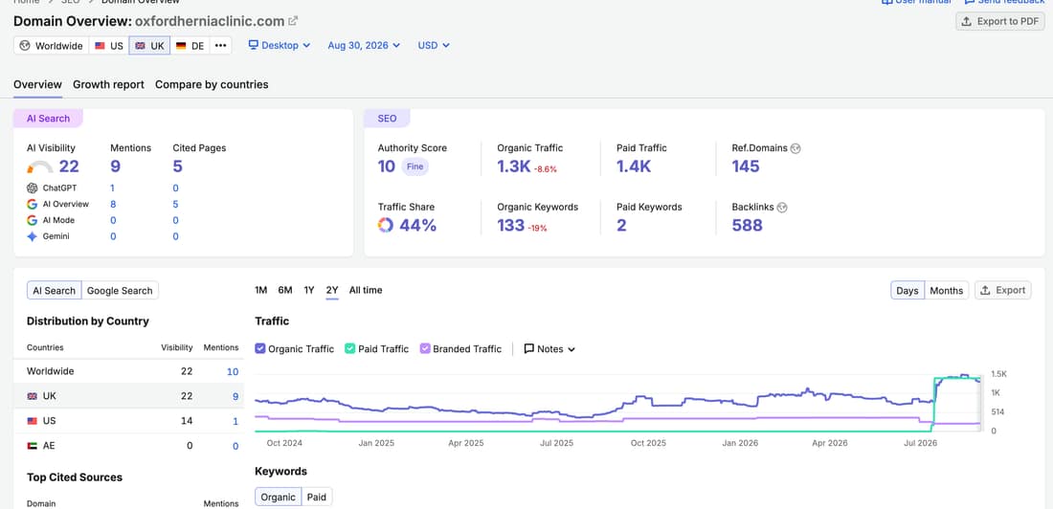Click the Gemini sparkle icon
The height and width of the screenshot is (509, 1053).
coord(32,236)
